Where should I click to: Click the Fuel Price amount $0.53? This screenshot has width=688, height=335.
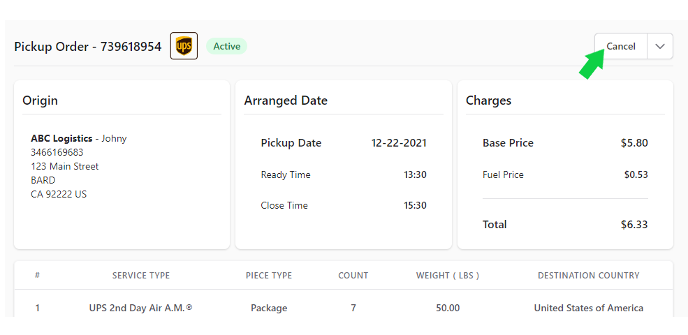pos(636,175)
